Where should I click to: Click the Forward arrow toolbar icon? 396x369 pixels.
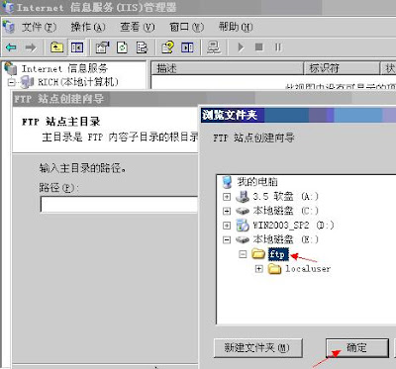[x=31, y=47]
